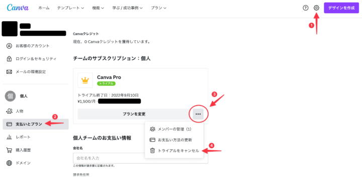Viewport: 362px width, 186px height.
Task: Click the card icon beside お支払い方法の更新
Action: (x=152, y=140)
